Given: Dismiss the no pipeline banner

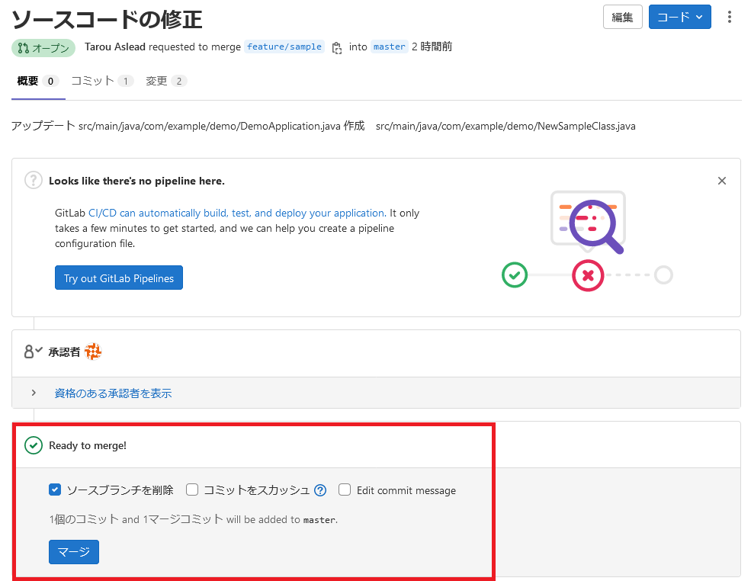Looking at the screenshot, I should 722,181.
